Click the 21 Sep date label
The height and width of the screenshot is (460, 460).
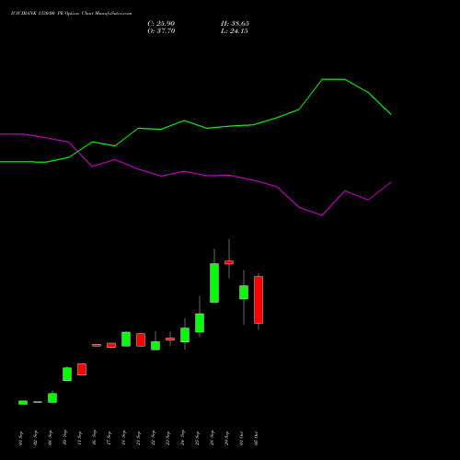[x=138, y=438]
